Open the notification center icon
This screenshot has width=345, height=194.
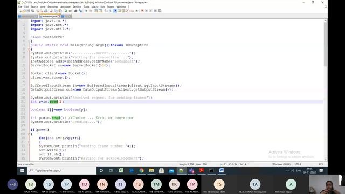(x=321, y=170)
